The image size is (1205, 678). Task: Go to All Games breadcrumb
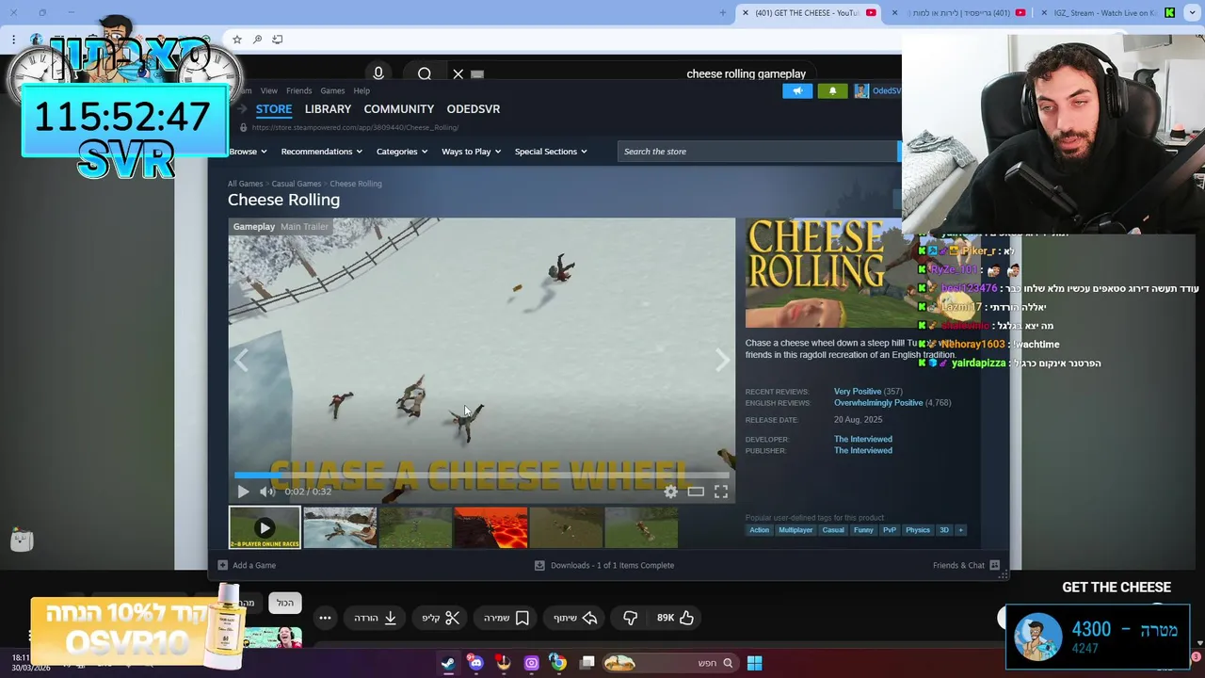245,184
